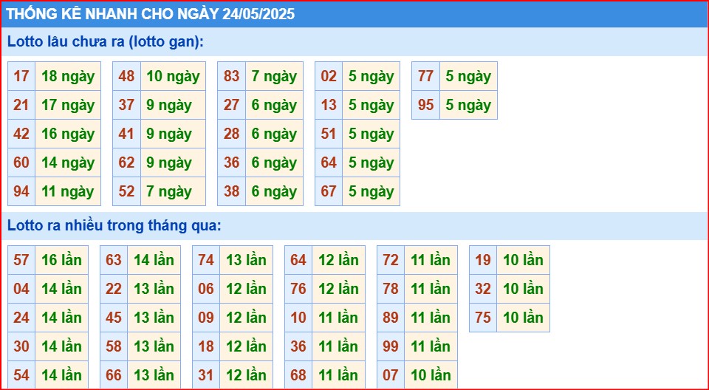Select lotto gan number 41
This screenshot has width=709, height=390.
coord(126,134)
